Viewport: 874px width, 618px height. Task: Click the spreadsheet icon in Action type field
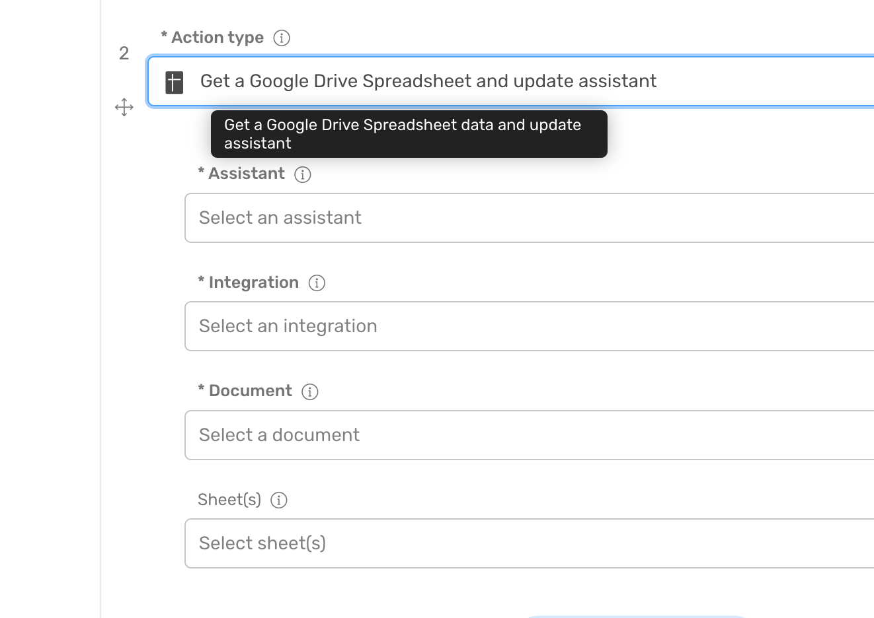point(175,83)
